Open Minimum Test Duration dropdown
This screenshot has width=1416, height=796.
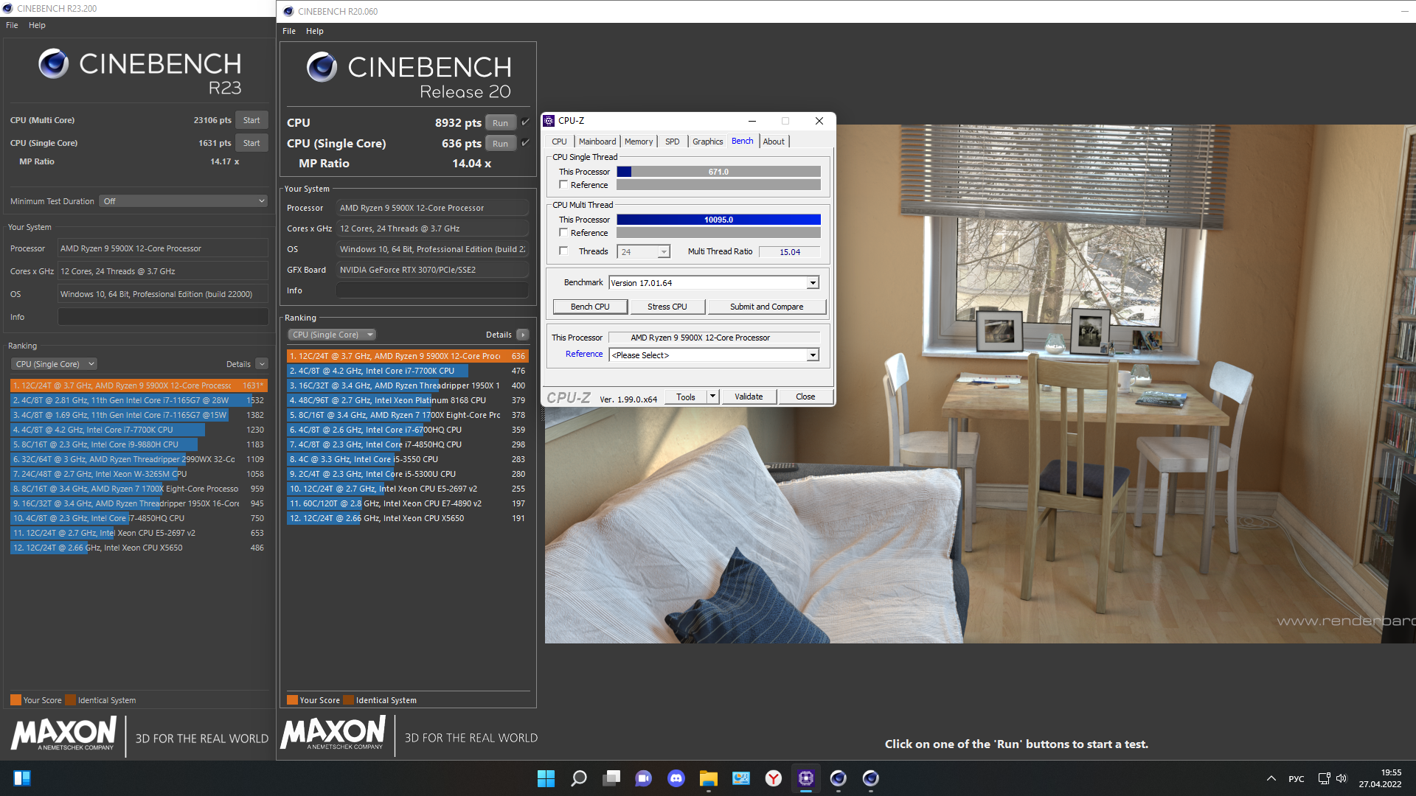(184, 201)
